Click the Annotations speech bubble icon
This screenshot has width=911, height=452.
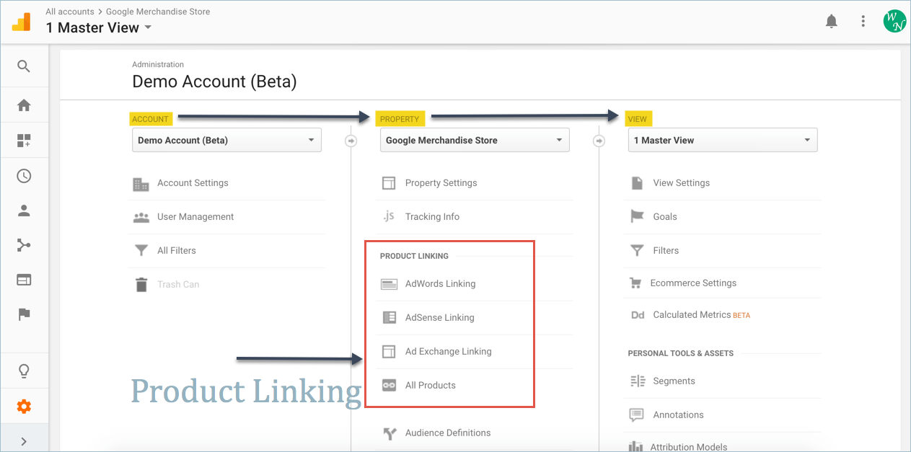click(x=636, y=415)
